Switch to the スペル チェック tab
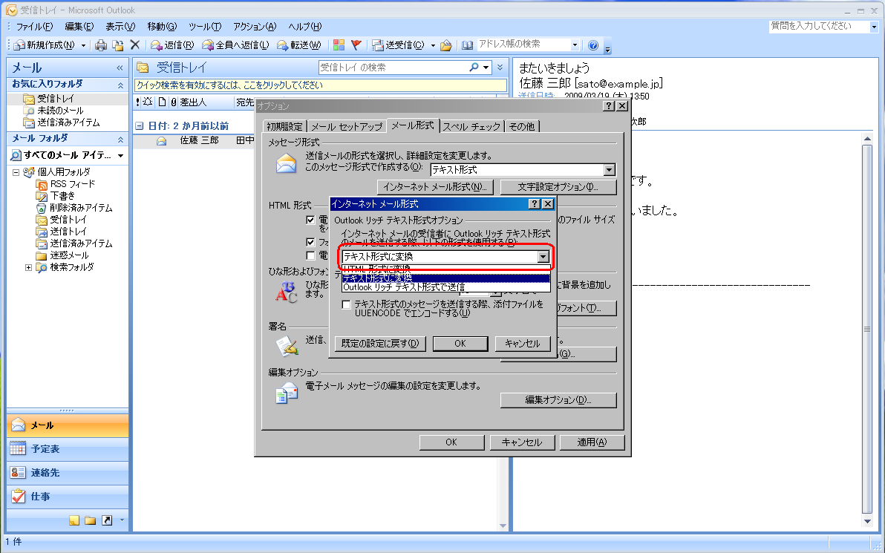The height and width of the screenshot is (553, 885). 472,127
